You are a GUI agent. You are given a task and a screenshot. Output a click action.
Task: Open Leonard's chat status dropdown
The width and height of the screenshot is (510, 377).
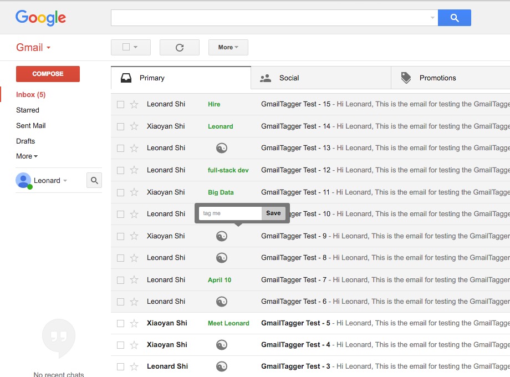(65, 181)
